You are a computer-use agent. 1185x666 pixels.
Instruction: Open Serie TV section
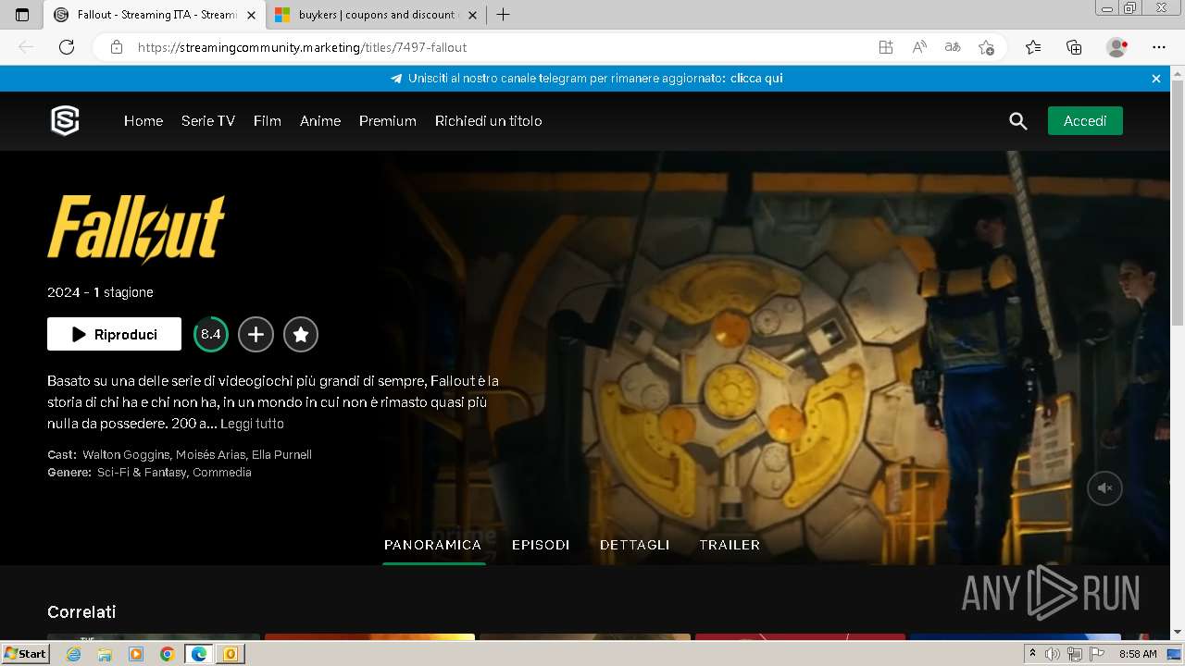pyautogui.click(x=208, y=121)
